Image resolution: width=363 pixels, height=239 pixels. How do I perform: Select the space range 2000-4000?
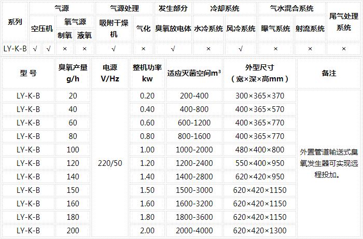[x=194, y=230]
